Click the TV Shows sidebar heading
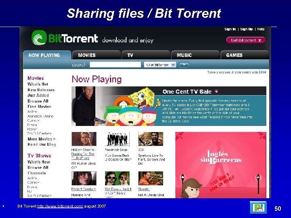The width and height of the screenshot is (291, 218). point(39,155)
